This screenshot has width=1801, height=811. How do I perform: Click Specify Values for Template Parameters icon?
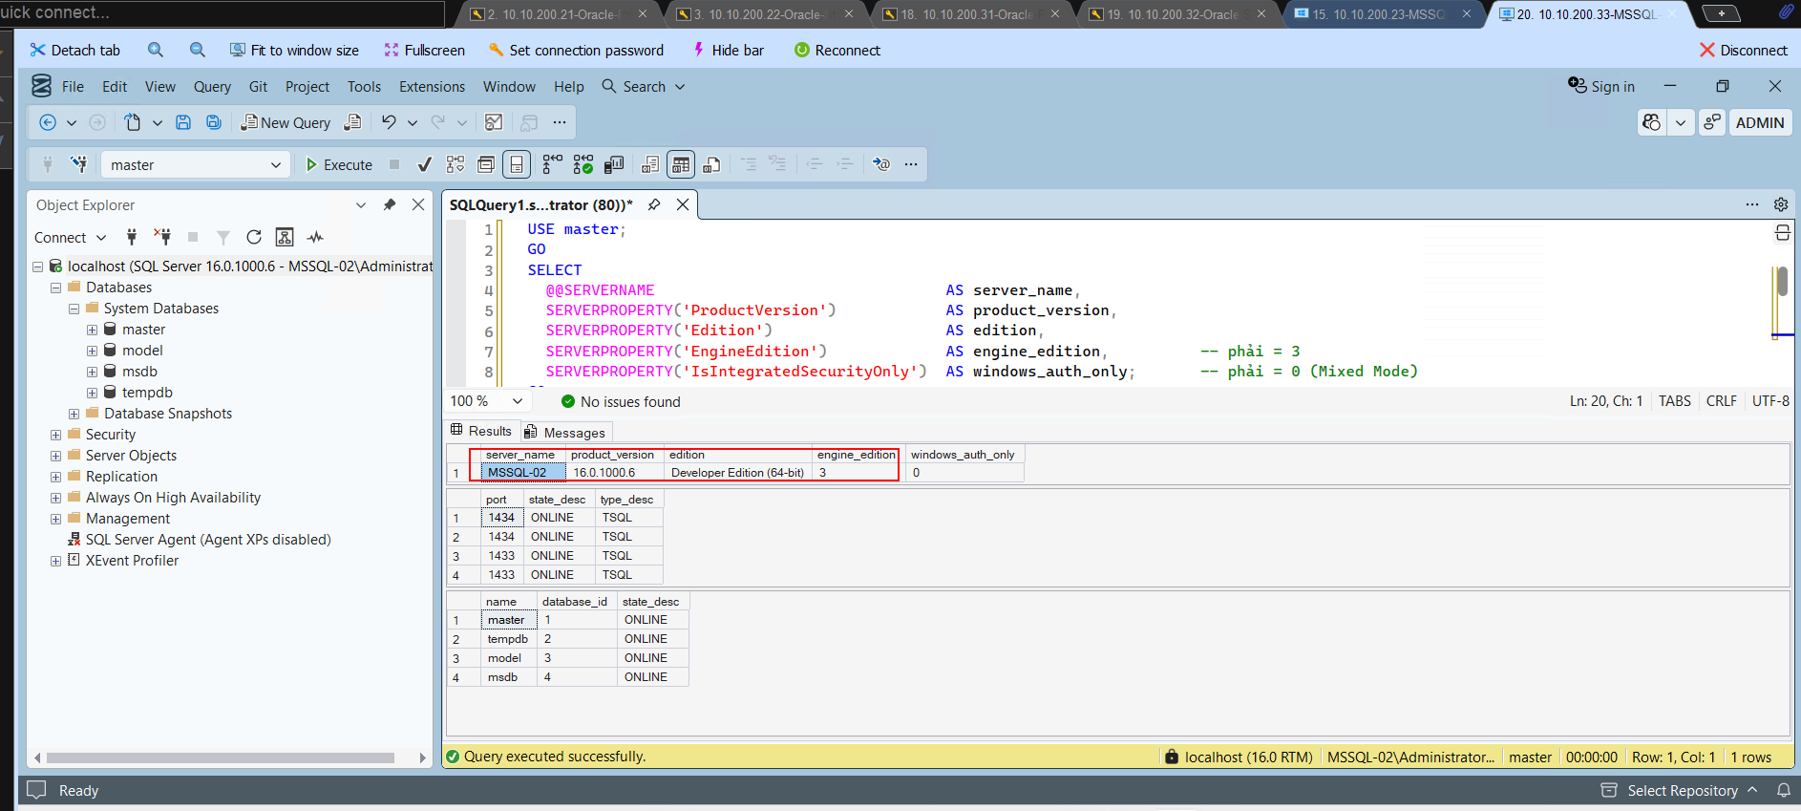pos(881,164)
